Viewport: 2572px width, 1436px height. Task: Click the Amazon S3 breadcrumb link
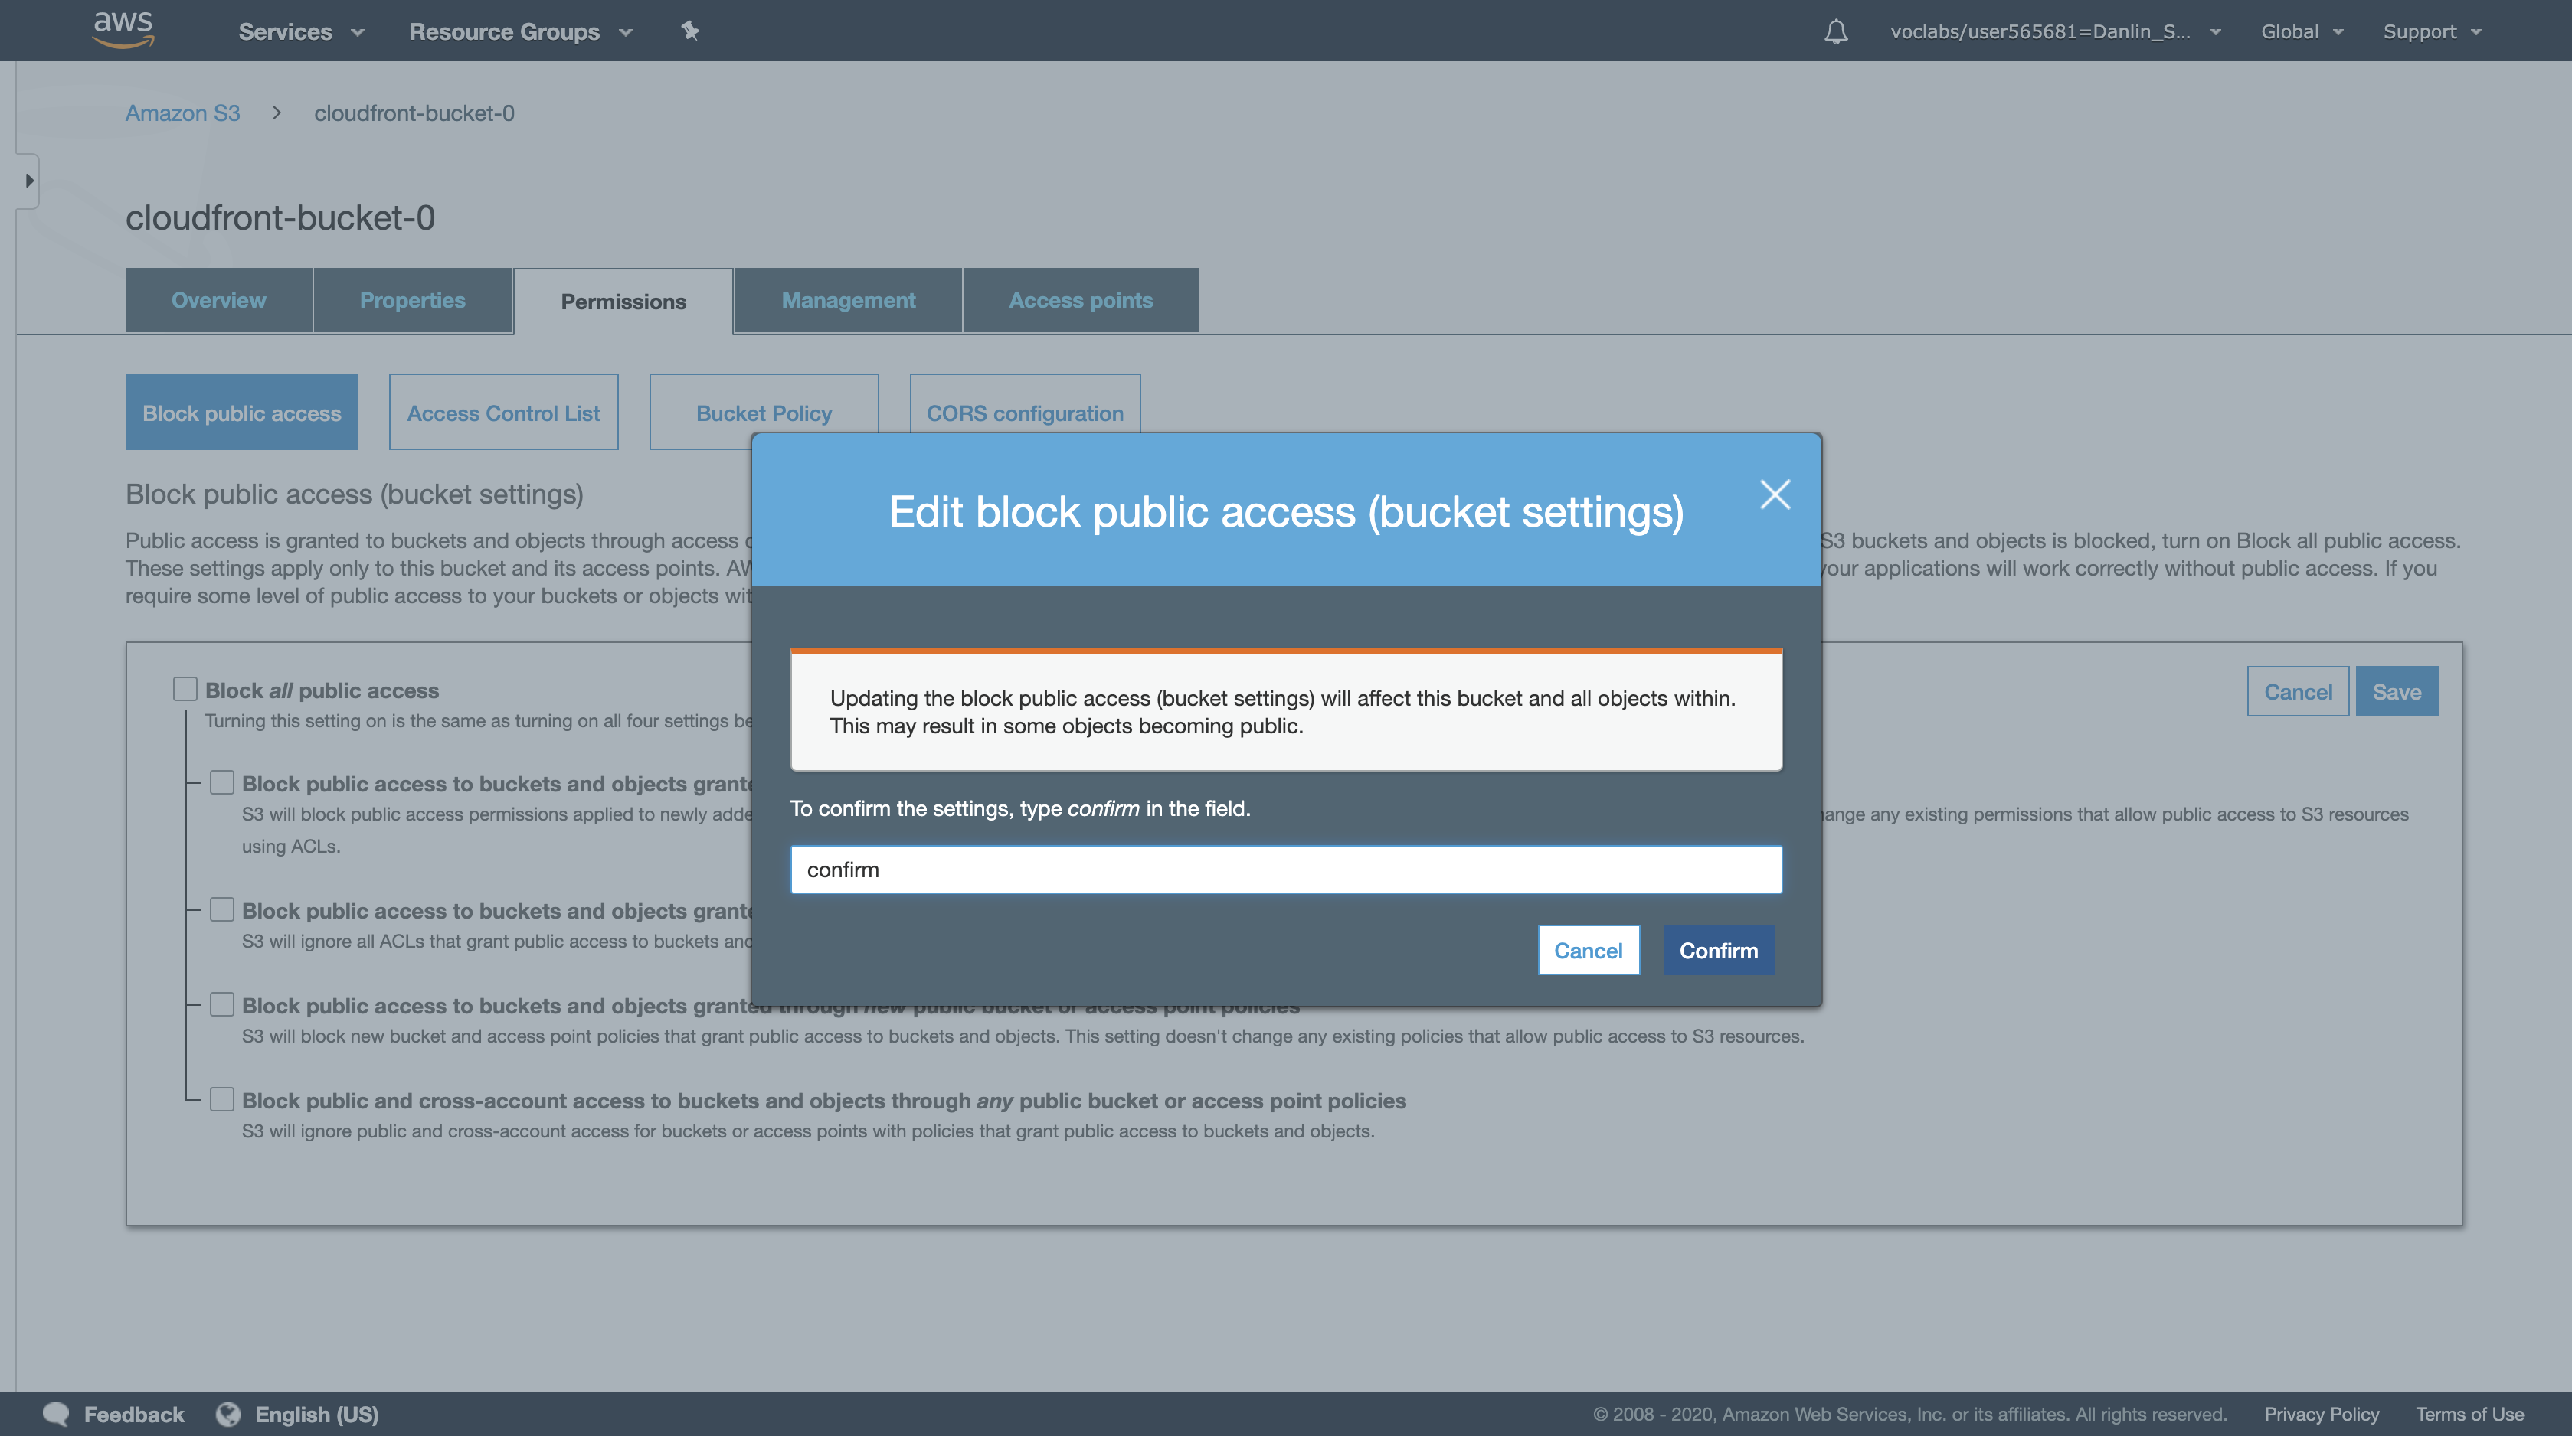pos(183,113)
